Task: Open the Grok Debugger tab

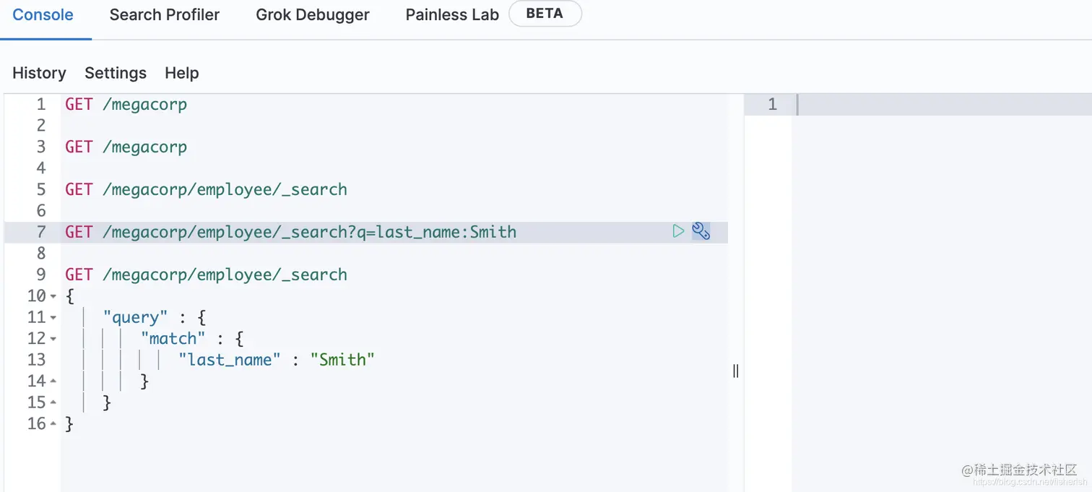Action: [x=313, y=14]
